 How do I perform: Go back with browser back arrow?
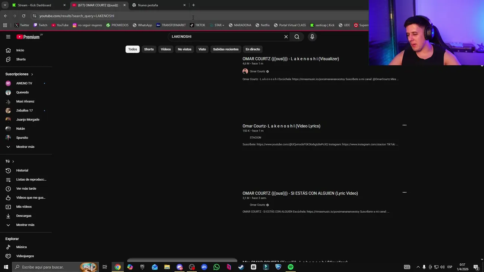coord(5,16)
